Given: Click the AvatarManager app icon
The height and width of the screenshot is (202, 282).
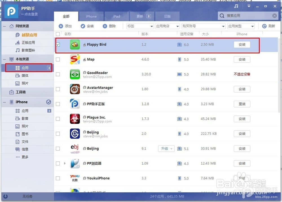Looking at the screenshot, I should (x=75, y=89).
